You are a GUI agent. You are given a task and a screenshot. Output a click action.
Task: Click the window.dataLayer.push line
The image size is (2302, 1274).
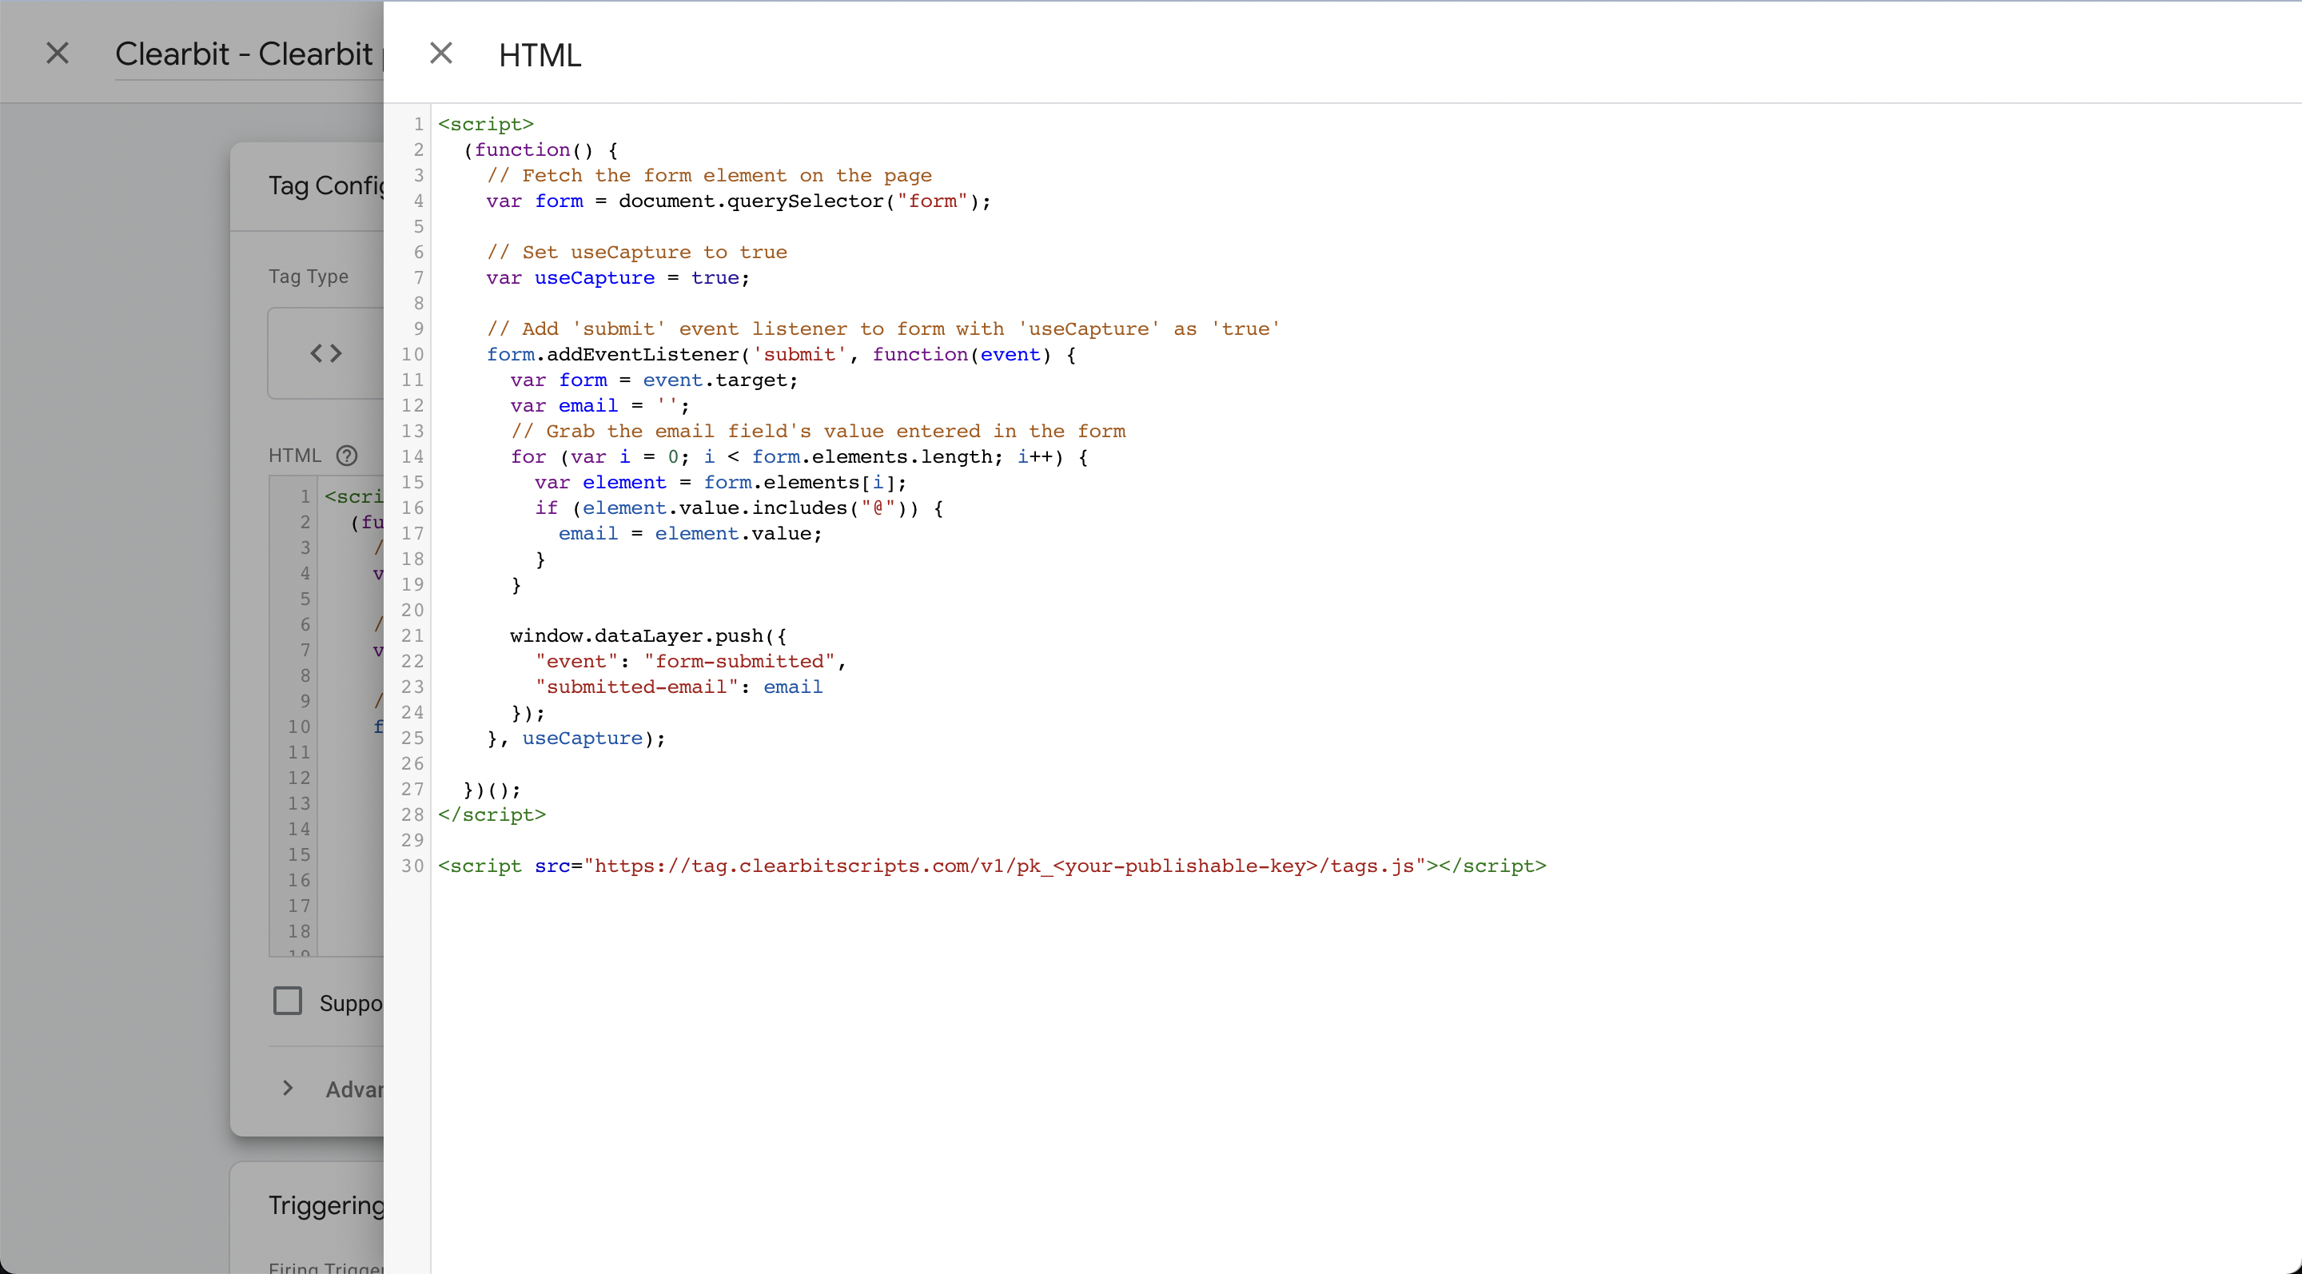click(x=649, y=636)
